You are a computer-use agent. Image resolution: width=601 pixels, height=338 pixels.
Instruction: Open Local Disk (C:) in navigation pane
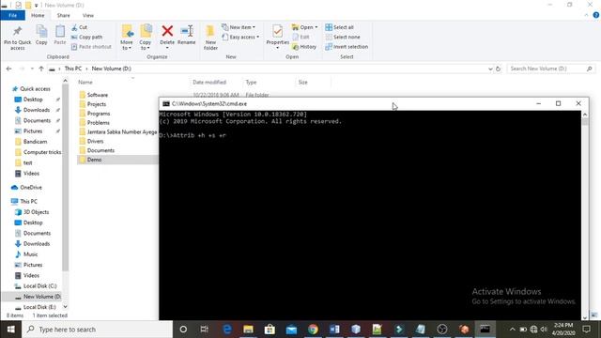click(39, 286)
